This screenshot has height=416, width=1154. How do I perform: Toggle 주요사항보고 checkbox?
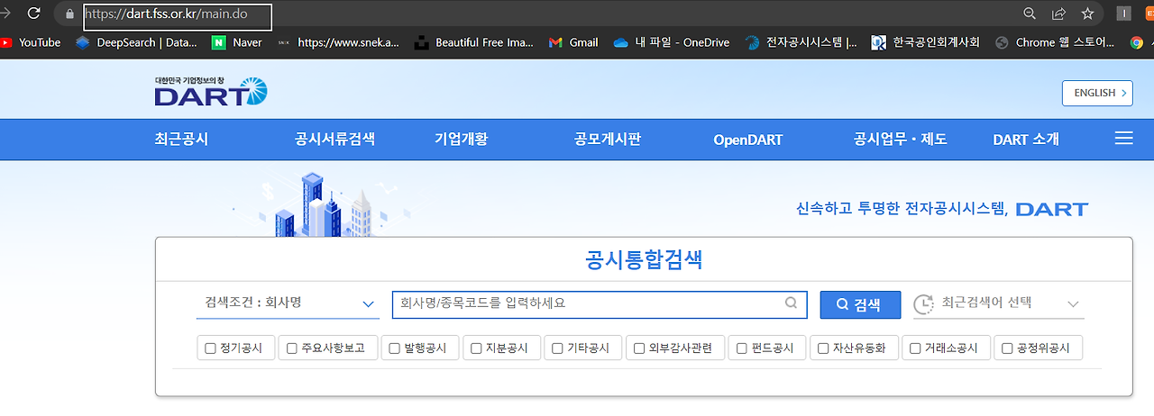click(x=292, y=348)
